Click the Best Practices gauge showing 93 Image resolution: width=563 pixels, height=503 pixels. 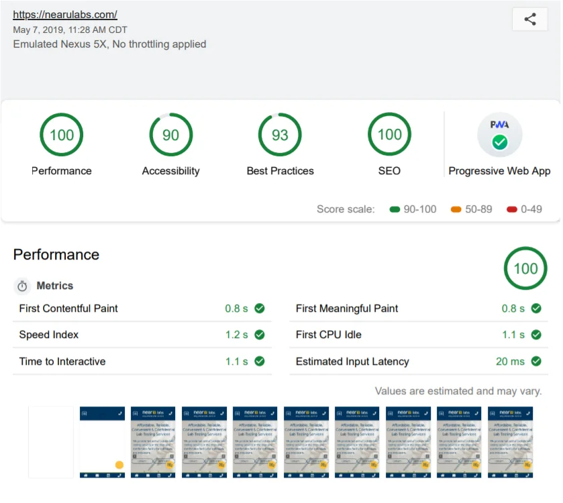point(280,135)
